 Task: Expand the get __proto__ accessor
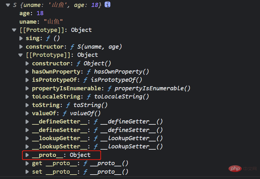click(27, 164)
